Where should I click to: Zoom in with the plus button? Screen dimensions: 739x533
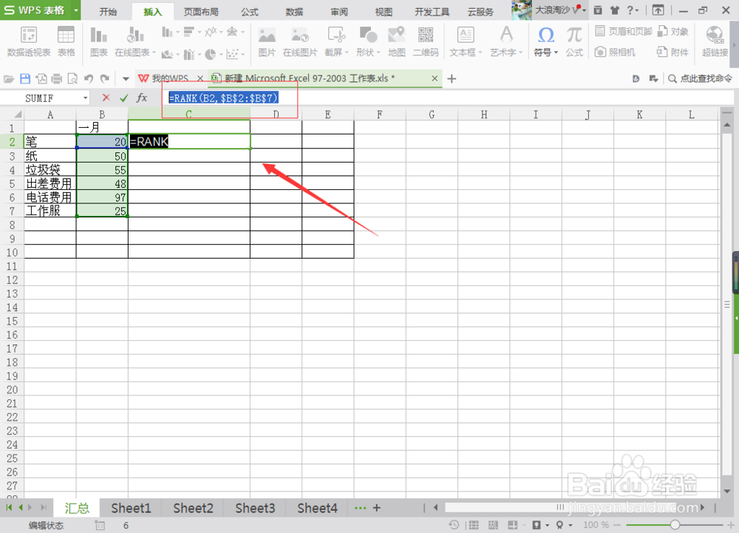coord(731,525)
